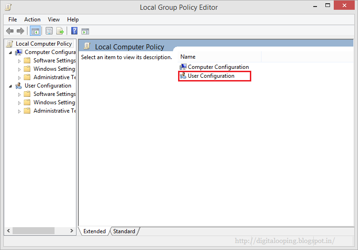Click folder icon of Computer Windows Settings
Viewport: 358px width, 250px height.
[x=27, y=69]
